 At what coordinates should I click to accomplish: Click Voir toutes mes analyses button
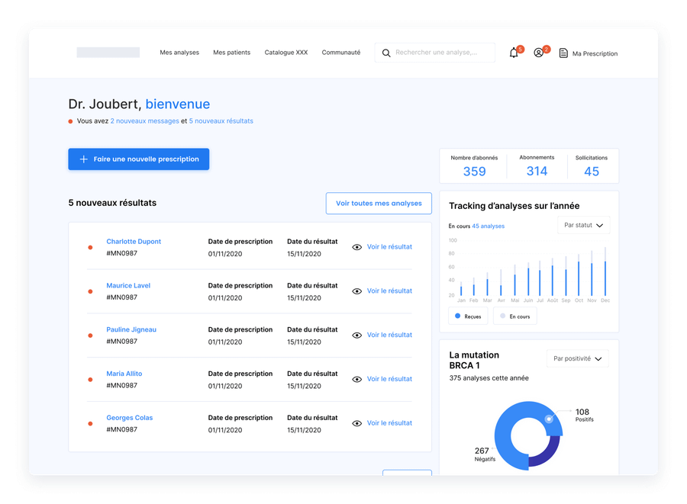pyautogui.click(x=379, y=204)
